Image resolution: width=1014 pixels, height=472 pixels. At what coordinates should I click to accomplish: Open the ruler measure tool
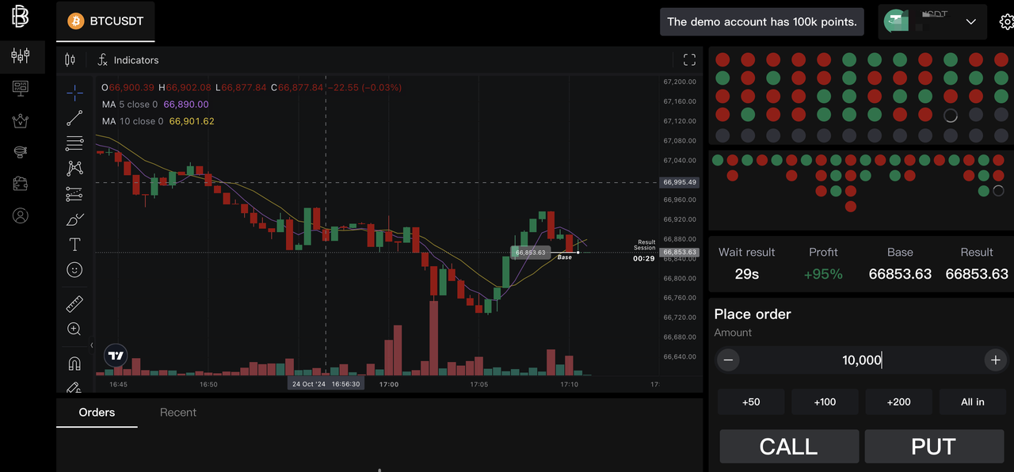tap(74, 304)
